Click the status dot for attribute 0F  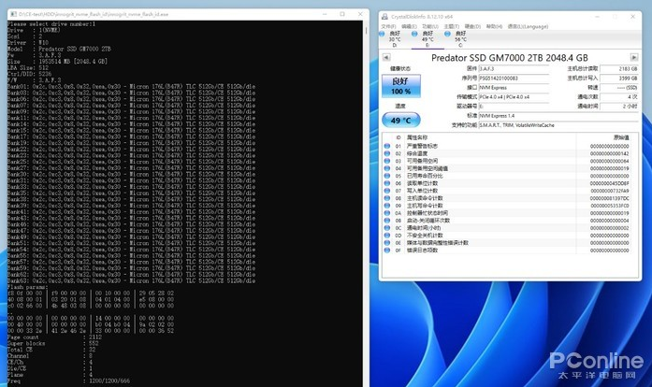(x=386, y=250)
